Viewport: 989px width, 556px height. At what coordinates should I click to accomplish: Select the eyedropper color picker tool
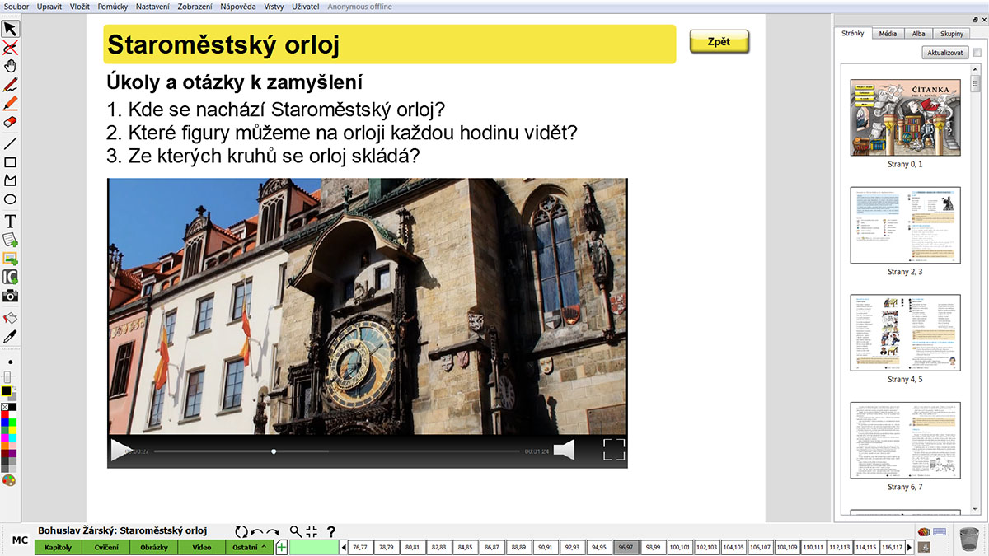tap(10, 336)
